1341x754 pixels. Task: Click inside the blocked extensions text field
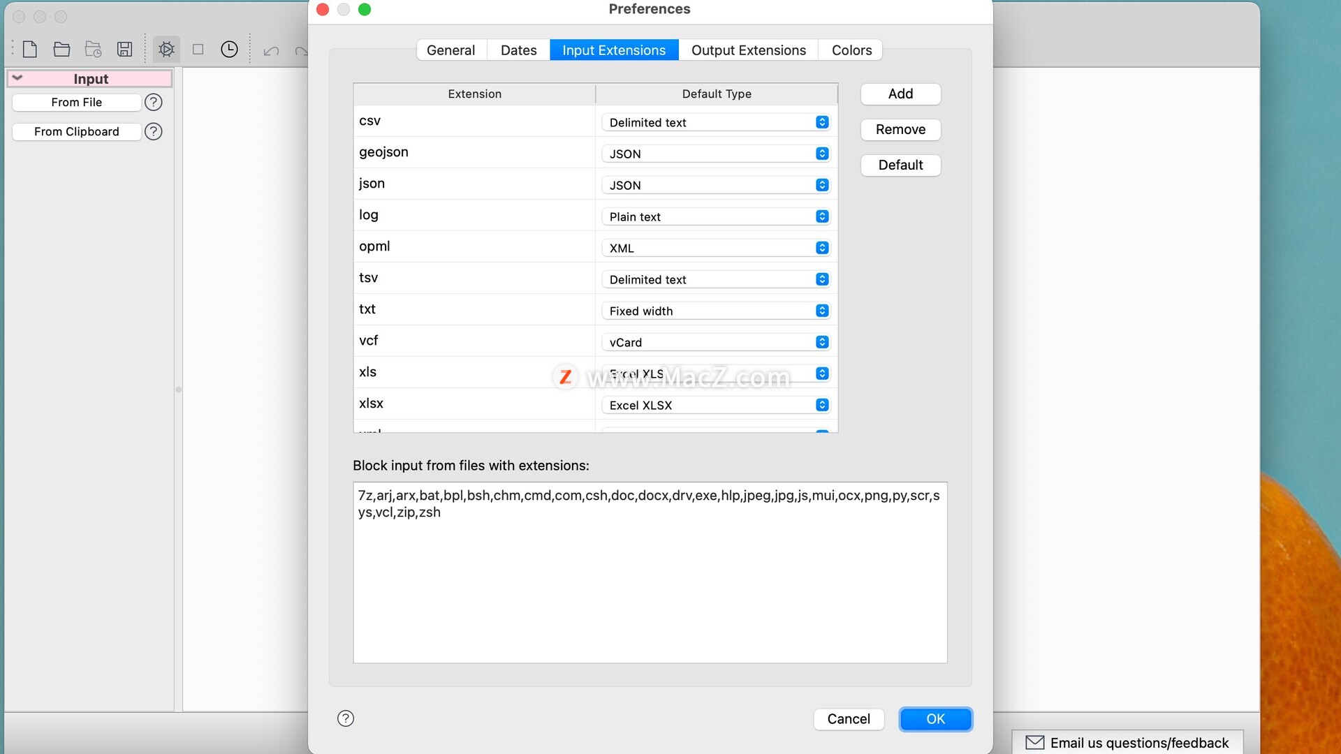click(x=650, y=572)
